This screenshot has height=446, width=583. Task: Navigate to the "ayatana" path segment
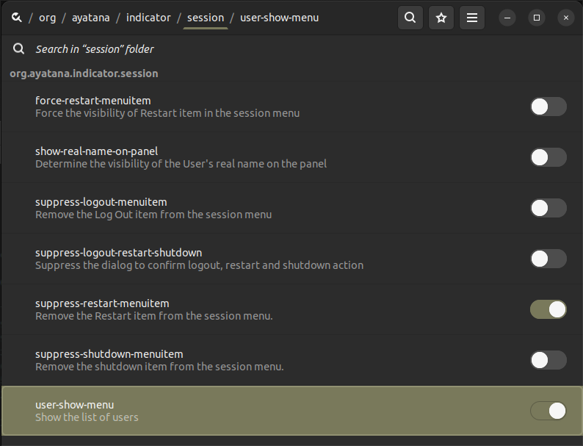pos(91,17)
